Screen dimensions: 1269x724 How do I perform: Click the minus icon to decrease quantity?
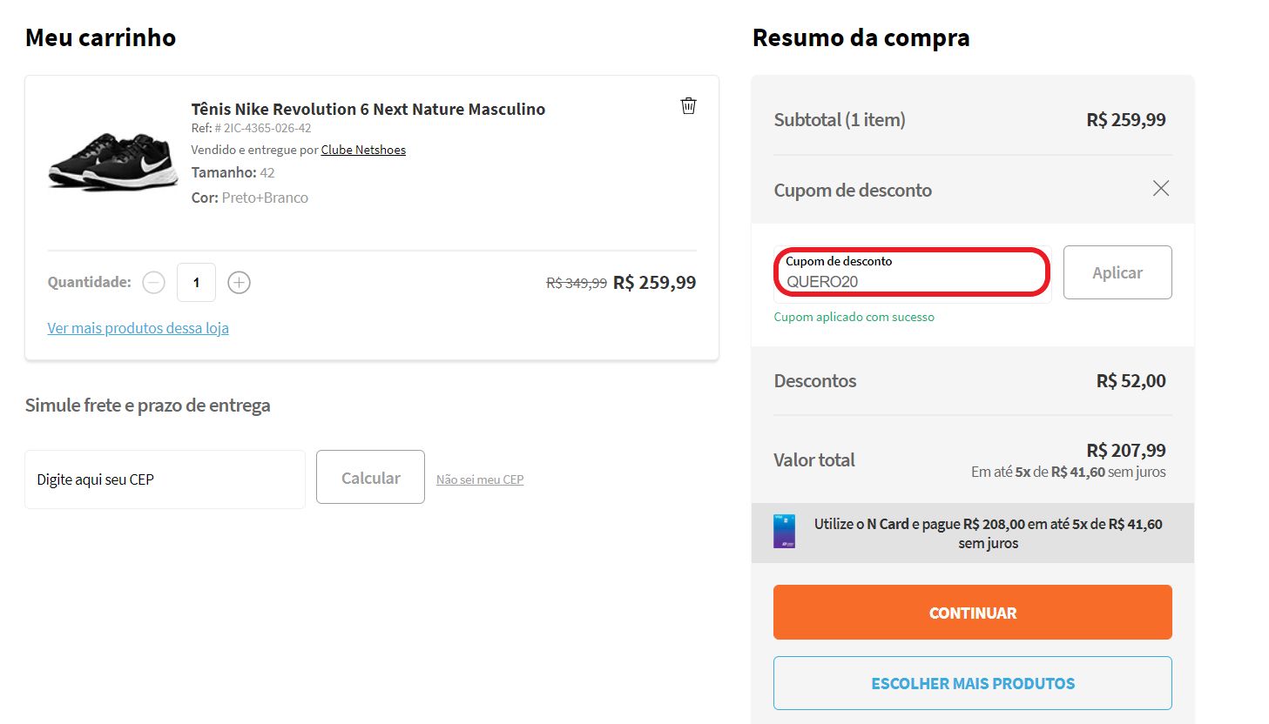point(153,282)
